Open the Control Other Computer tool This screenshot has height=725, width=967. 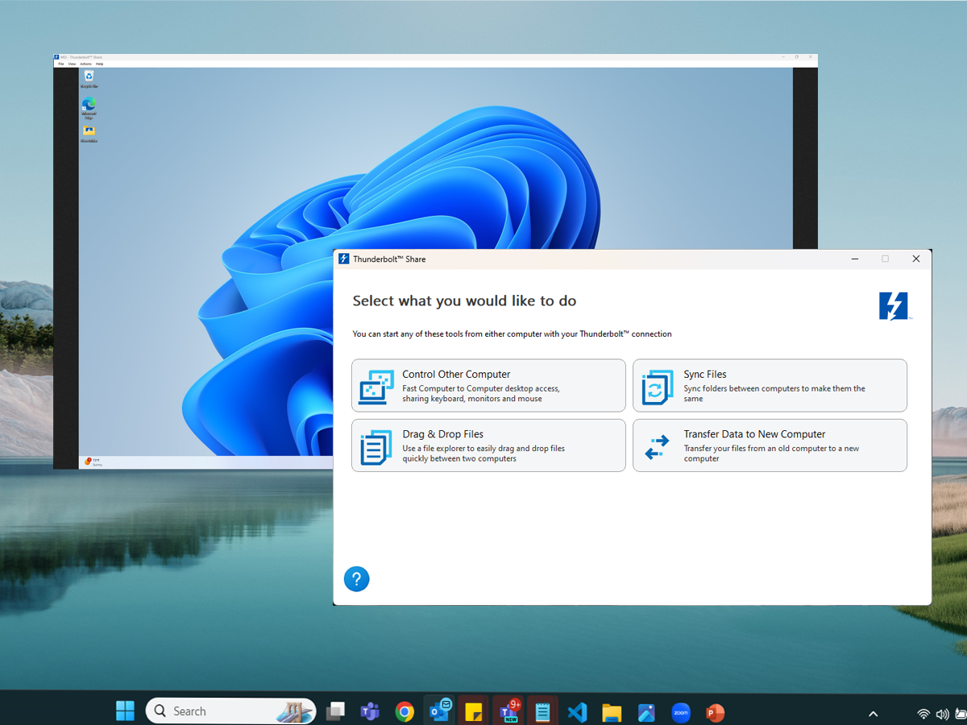tap(488, 386)
